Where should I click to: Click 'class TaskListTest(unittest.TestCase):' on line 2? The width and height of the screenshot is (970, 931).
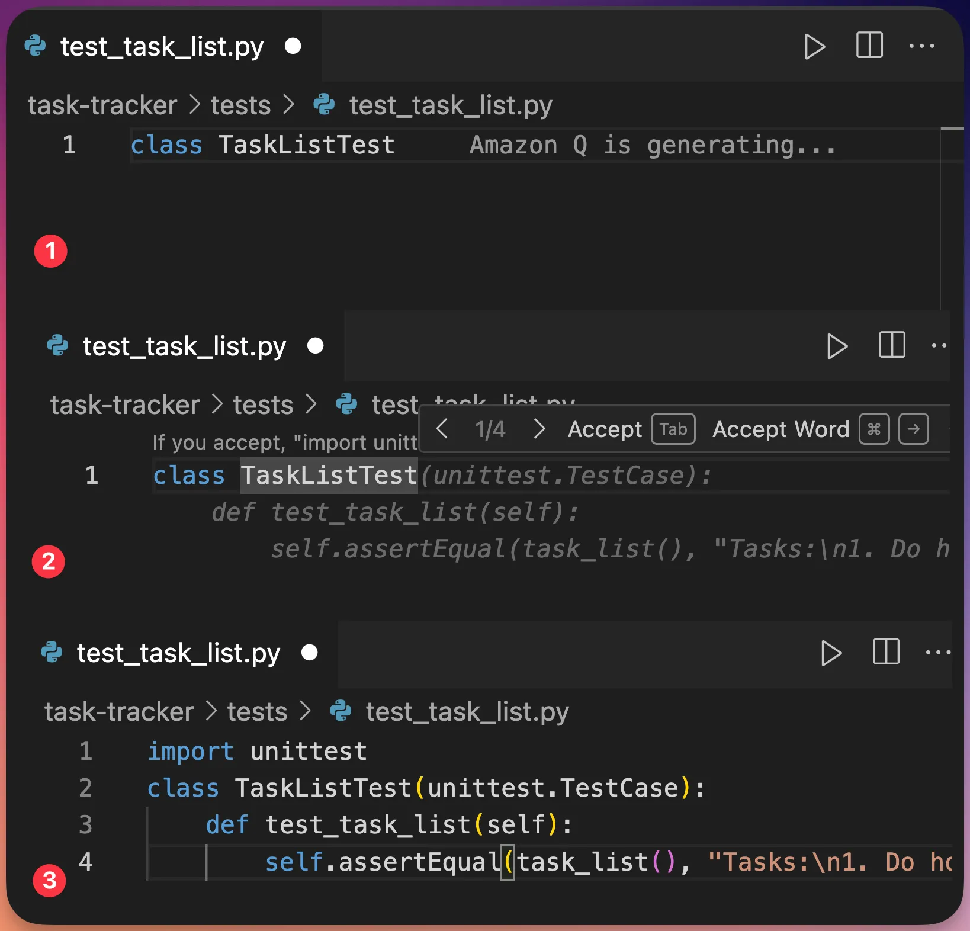[426, 788]
